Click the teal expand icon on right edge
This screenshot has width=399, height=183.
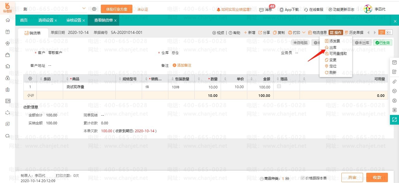click(x=394, y=119)
